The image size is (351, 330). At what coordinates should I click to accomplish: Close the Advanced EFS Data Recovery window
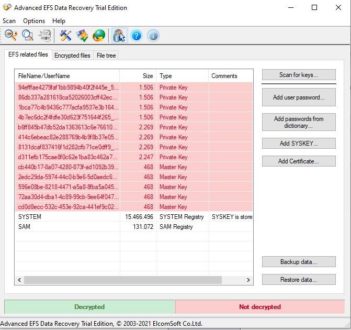tap(338, 7)
